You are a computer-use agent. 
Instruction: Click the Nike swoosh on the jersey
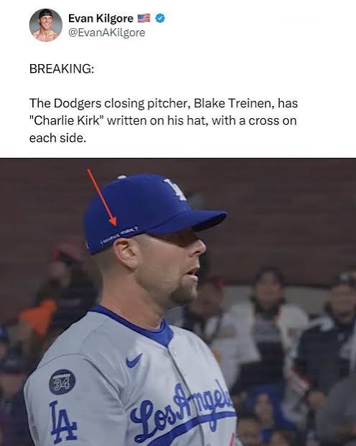tap(134, 360)
